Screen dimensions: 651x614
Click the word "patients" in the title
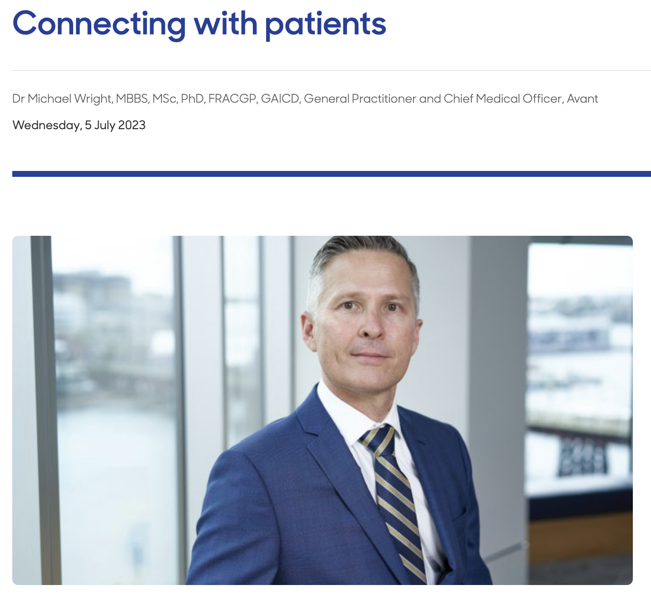pos(325,24)
